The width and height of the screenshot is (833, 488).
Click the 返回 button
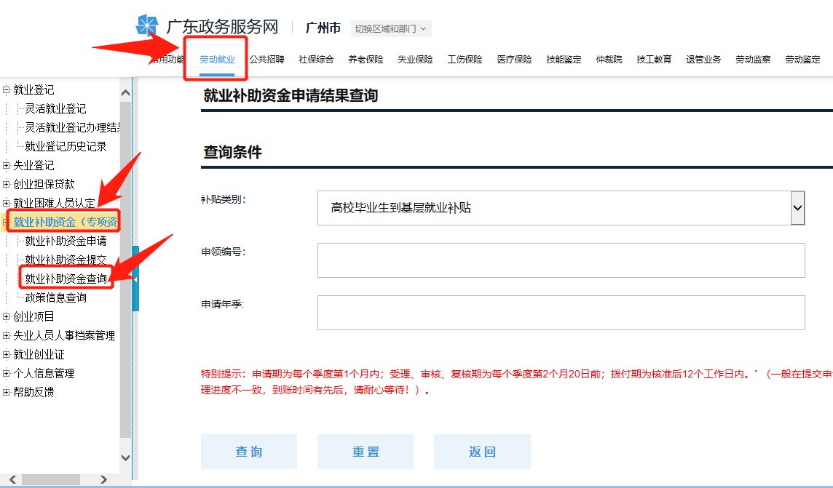coord(482,452)
